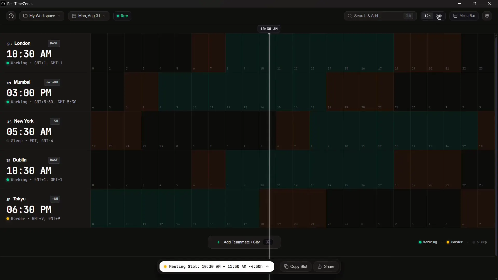The width and height of the screenshot is (498, 280).
Task: Select the Dublin city name
Action: (20, 160)
